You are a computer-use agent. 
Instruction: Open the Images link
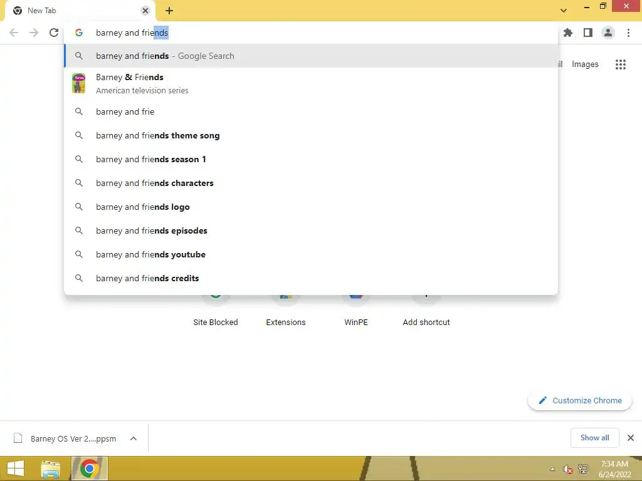point(585,65)
